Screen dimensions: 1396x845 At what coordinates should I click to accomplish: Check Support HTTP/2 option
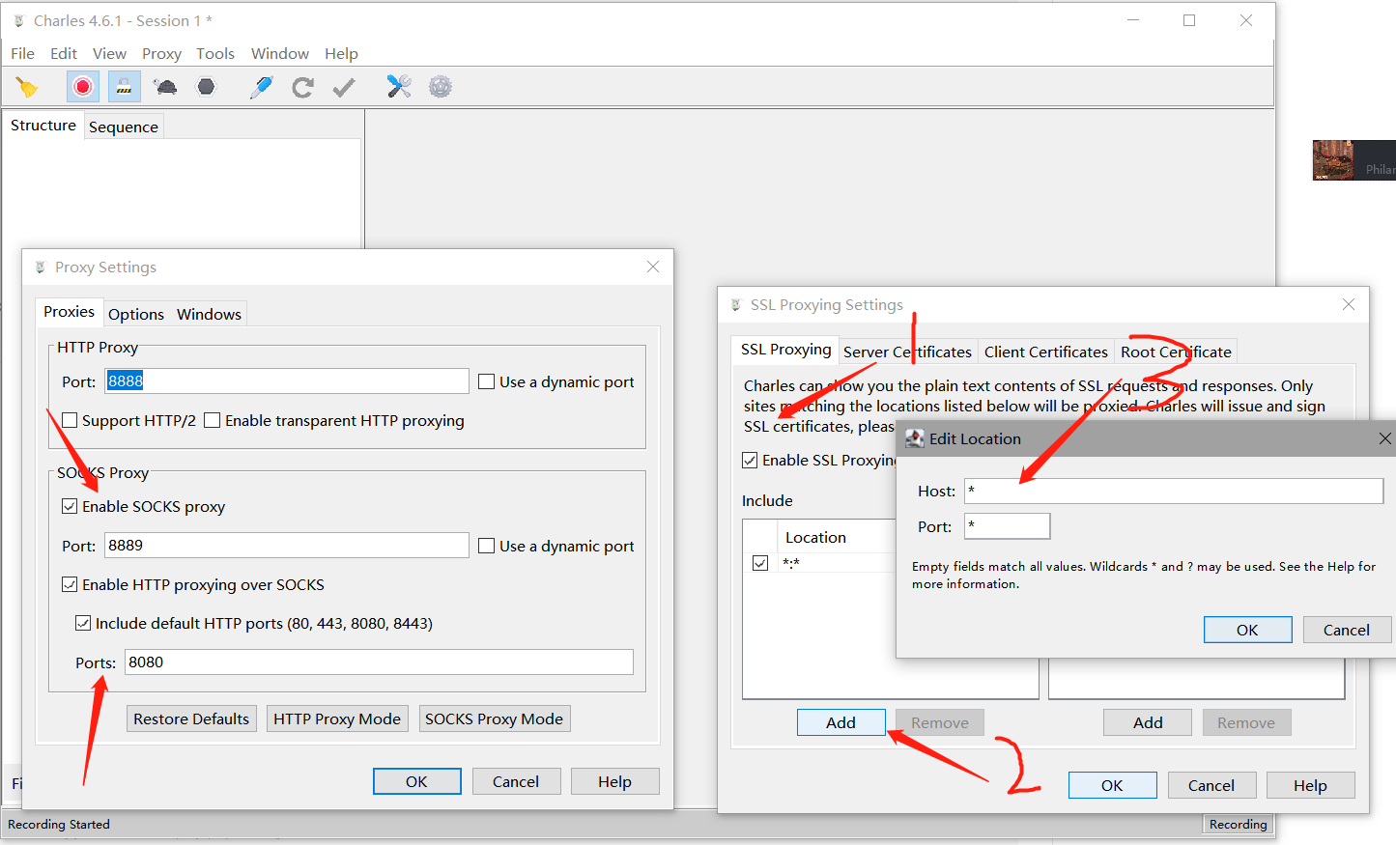[x=70, y=420]
